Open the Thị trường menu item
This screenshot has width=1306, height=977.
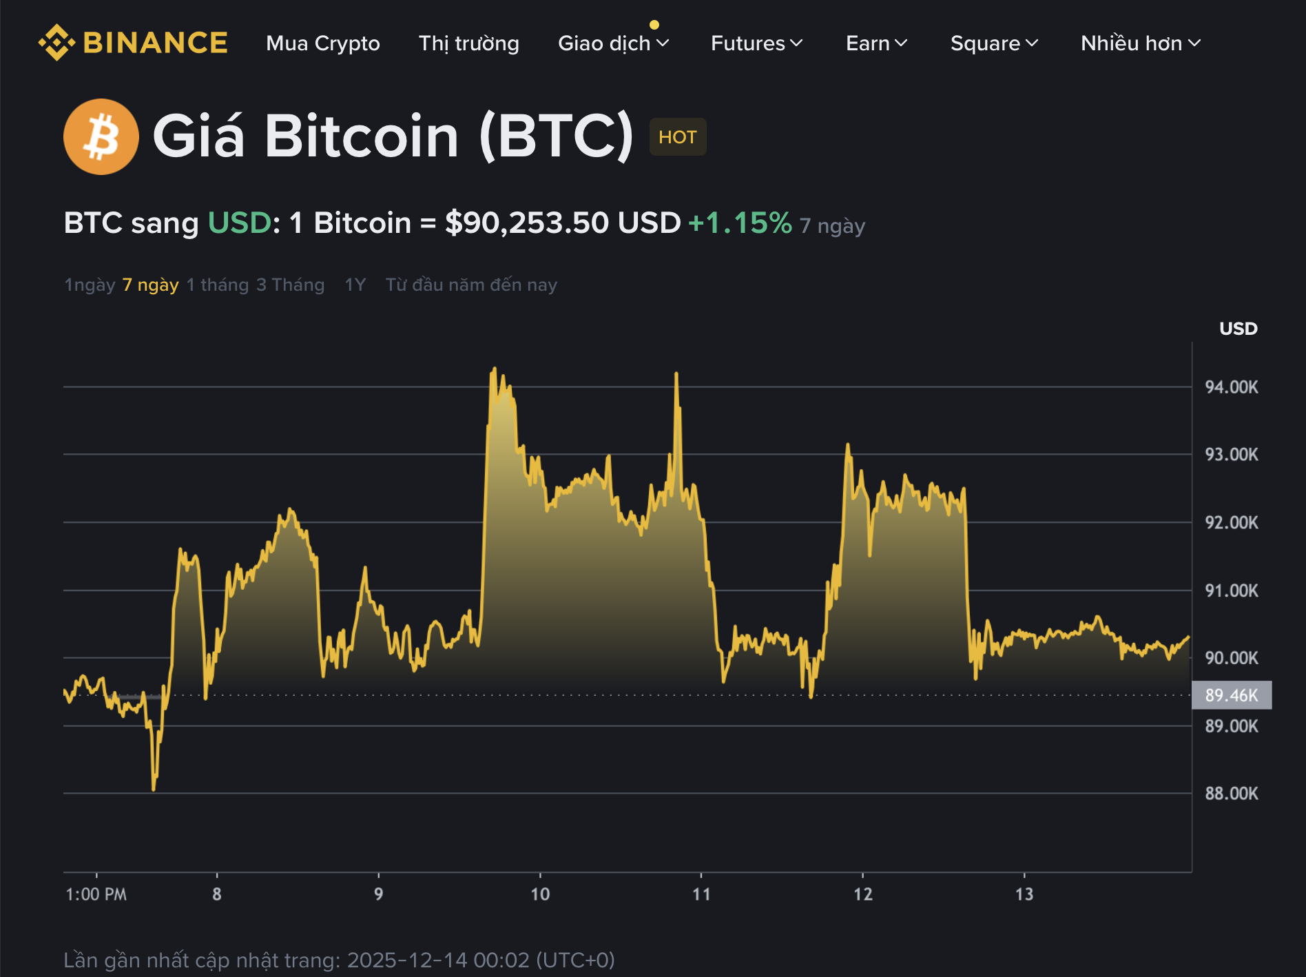pyautogui.click(x=469, y=43)
